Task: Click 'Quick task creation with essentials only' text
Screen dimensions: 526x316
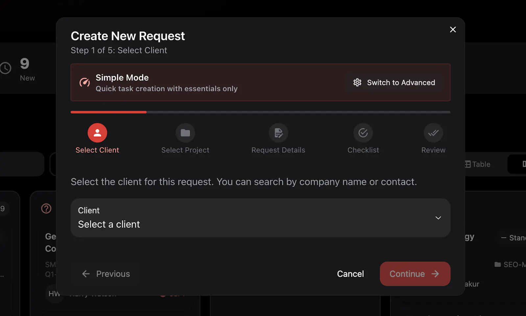Action: [x=167, y=89]
